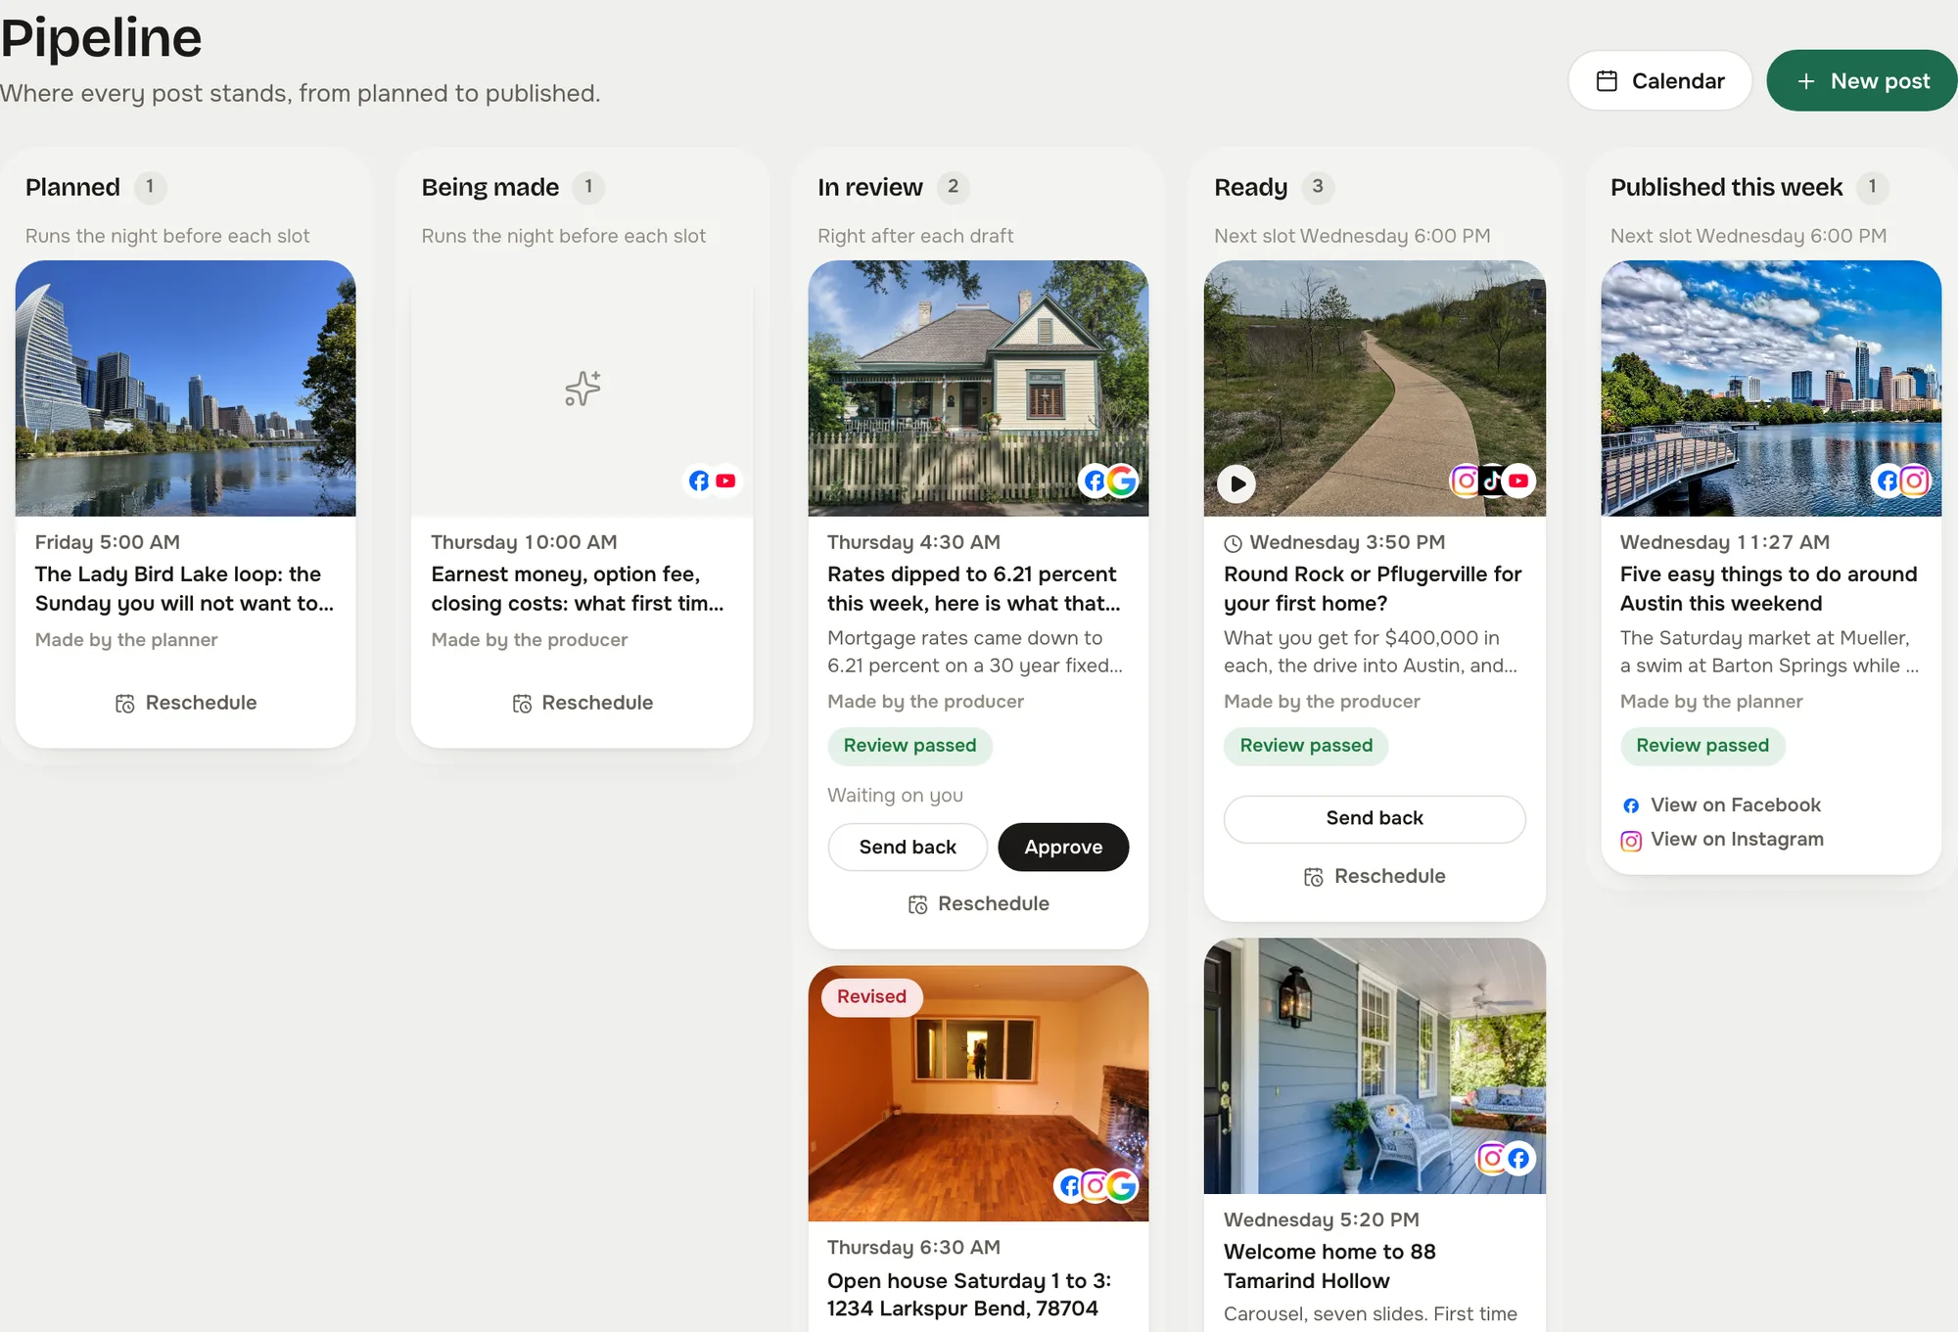Open the Calendar view
The width and height of the screenshot is (1958, 1332).
1659,80
